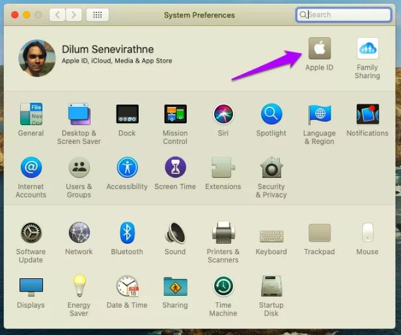Click the Show All grid button
The height and width of the screenshot is (335, 401).
(98, 14)
